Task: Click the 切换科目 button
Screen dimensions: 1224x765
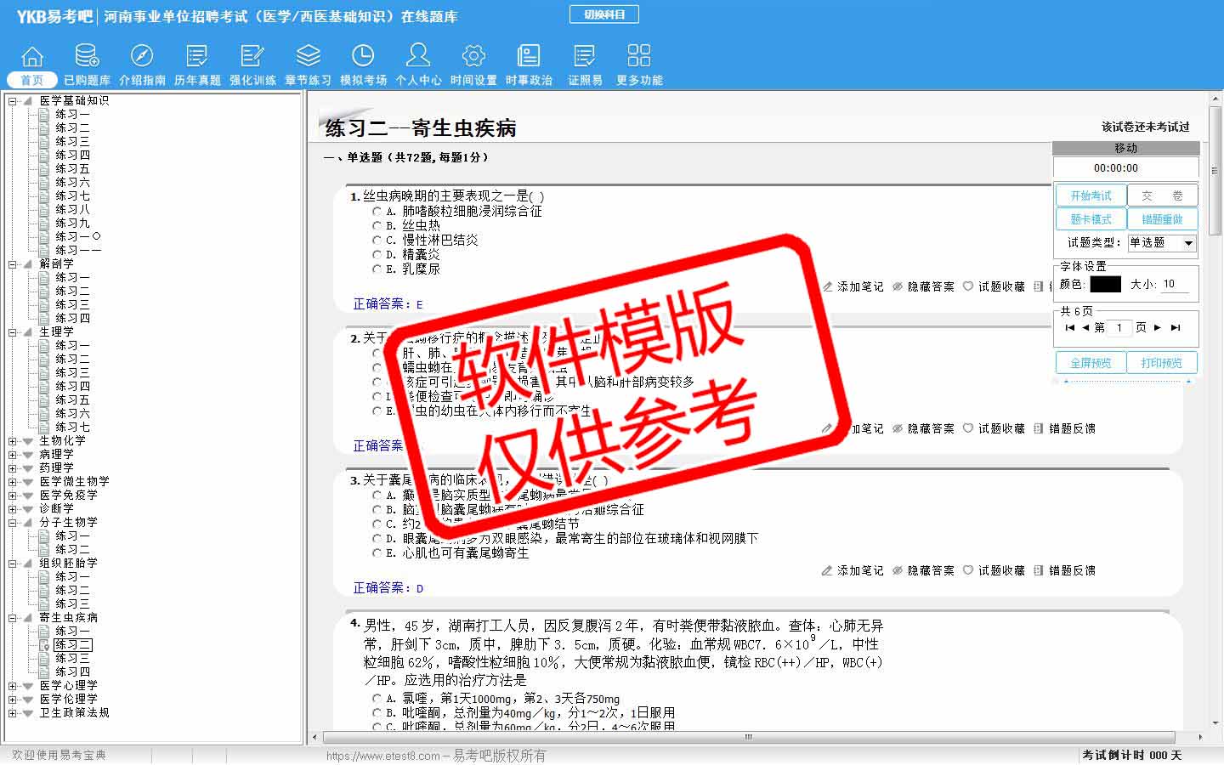Action: pyautogui.click(x=604, y=14)
